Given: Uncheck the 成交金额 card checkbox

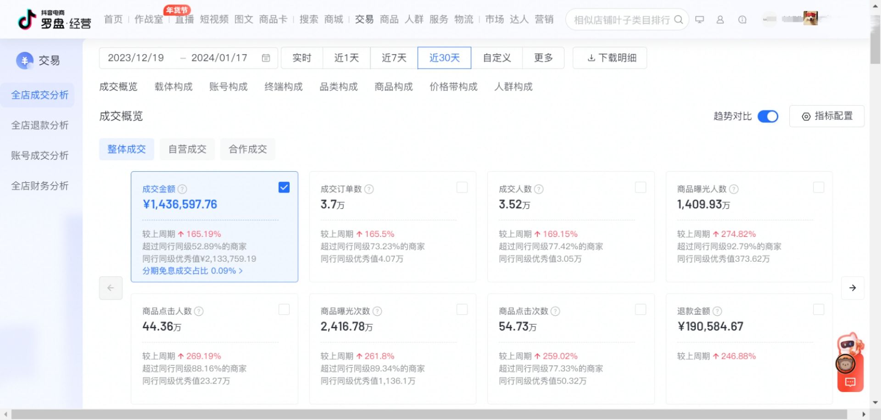Looking at the screenshot, I should pos(284,187).
